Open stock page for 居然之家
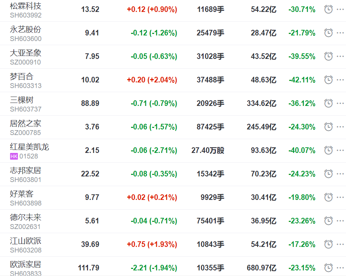The height and width of the screenshot is (276, 346). (x=26, y=123)
